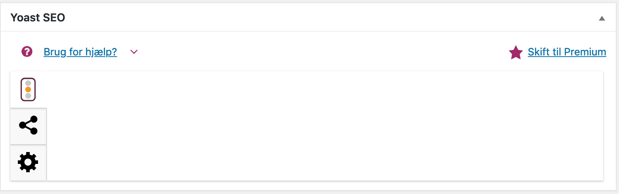Switch to the Advanced tab with cog symbol
The height and width of the screenshot is (194, 619).
tap(28, 162)
